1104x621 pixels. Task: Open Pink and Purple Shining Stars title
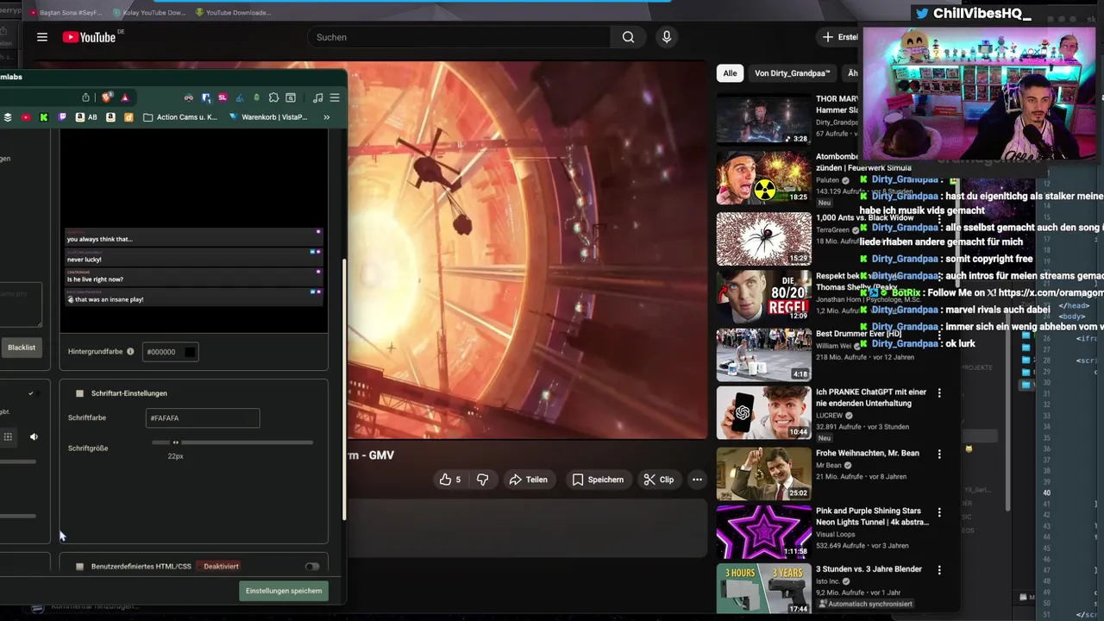pyautogui.click(x=872, y=517)
